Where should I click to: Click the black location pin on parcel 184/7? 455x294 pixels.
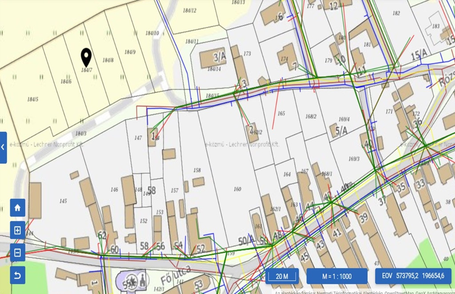coord(86,57)
